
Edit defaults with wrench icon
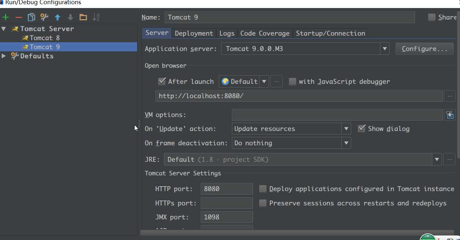point(44,17)
